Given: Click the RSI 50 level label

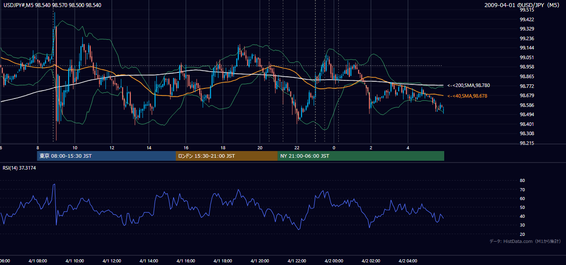Looking at the screenshot, I should coord(522,207).
